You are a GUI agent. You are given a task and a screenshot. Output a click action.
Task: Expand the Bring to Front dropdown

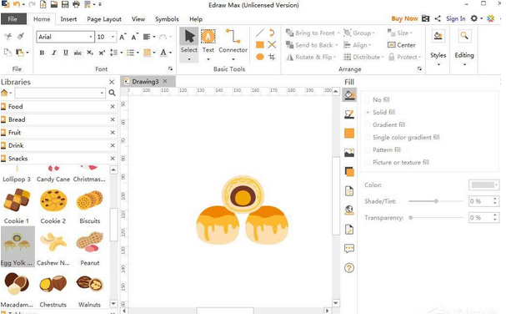(x=338, y=33)
